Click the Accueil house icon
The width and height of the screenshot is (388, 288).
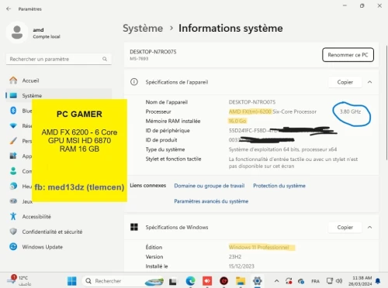13,81
